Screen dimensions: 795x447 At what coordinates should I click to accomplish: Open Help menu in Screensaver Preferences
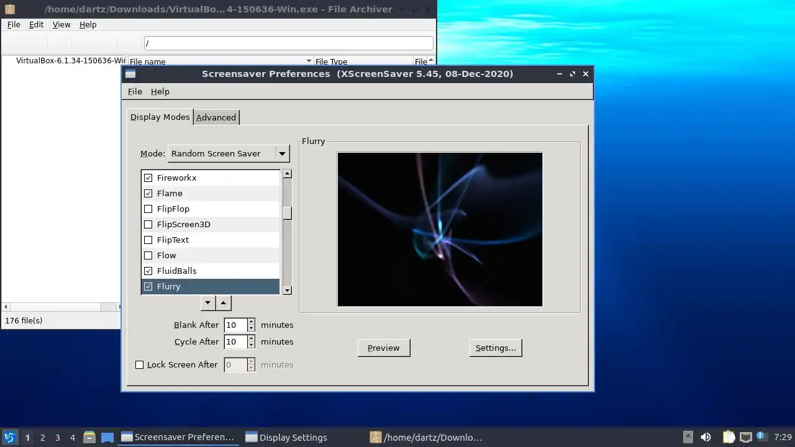(160, 91)
